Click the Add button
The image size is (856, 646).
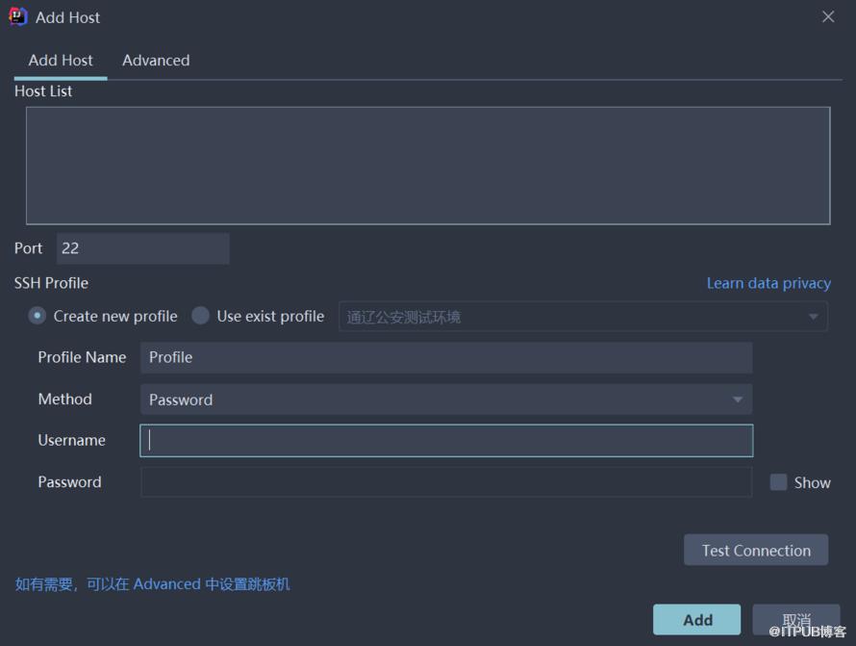click(x=696, y=620)
